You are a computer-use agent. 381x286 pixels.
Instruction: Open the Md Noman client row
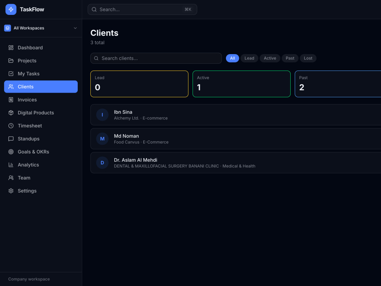(236, 139)
